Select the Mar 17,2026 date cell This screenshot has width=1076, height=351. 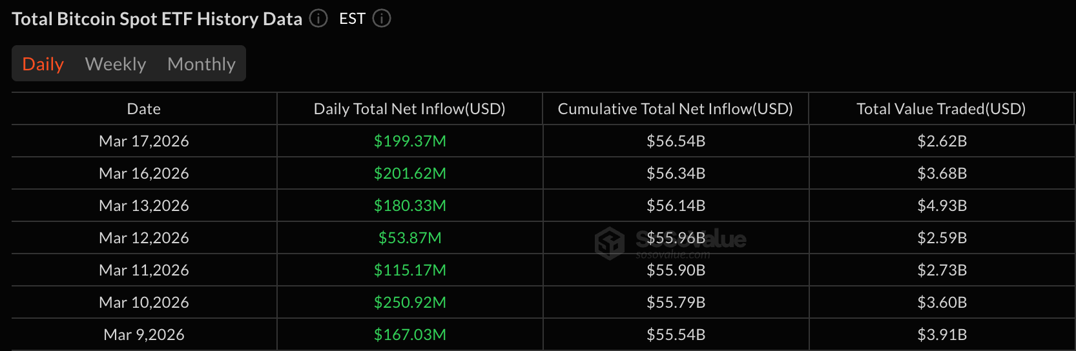point(144,141)
